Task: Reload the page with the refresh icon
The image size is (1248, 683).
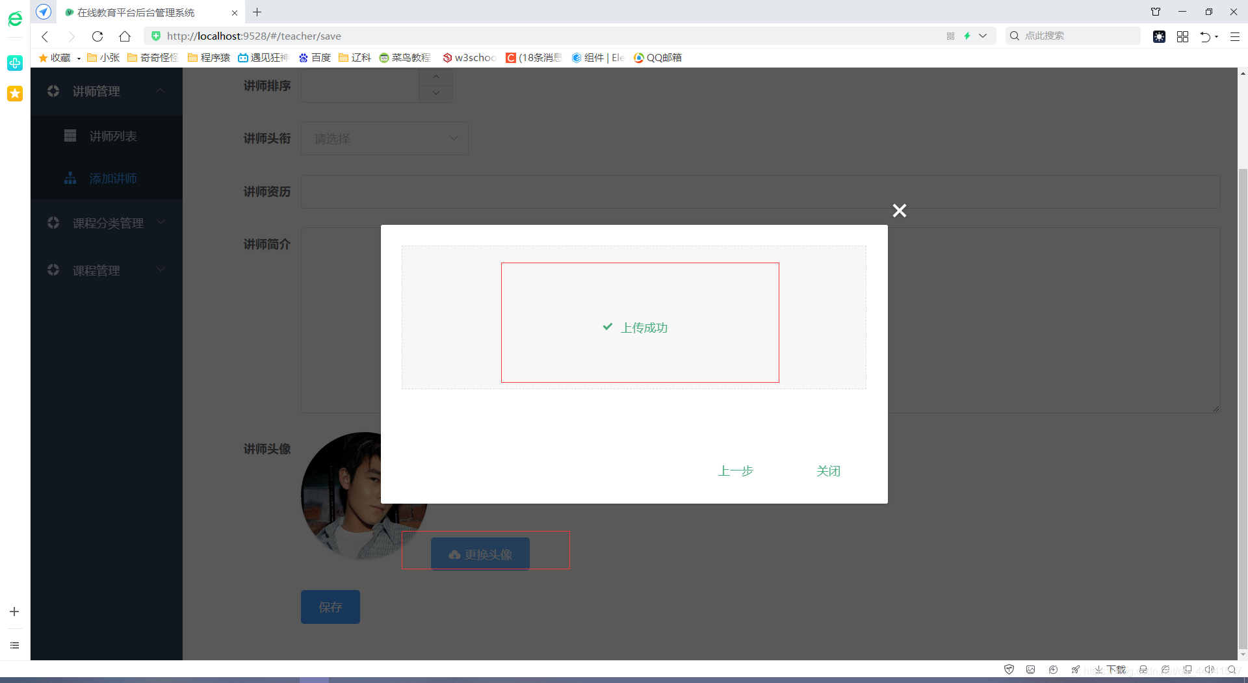Action: coord(97,36)
